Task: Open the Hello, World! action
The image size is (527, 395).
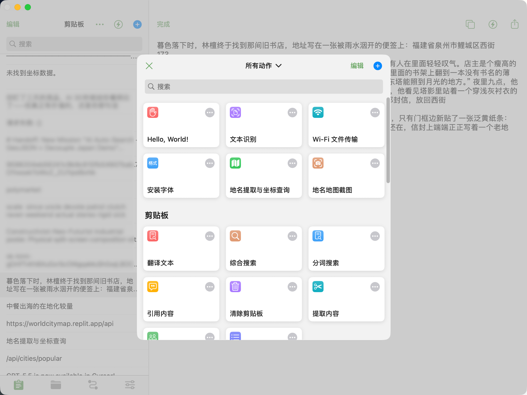Action: tap(181, 125)
